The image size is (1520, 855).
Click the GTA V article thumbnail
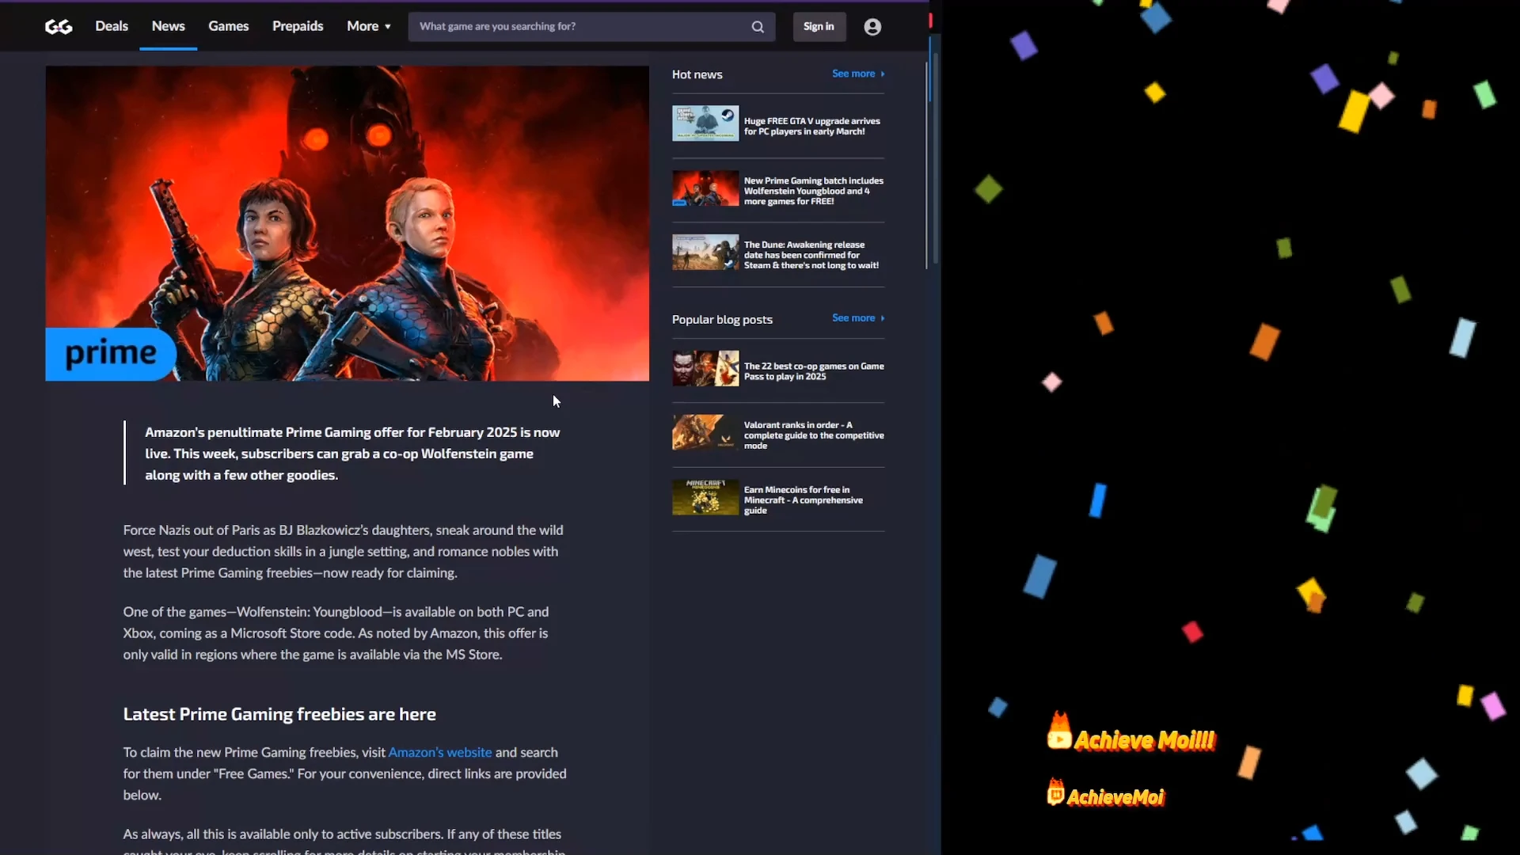(x=705, y=123)
